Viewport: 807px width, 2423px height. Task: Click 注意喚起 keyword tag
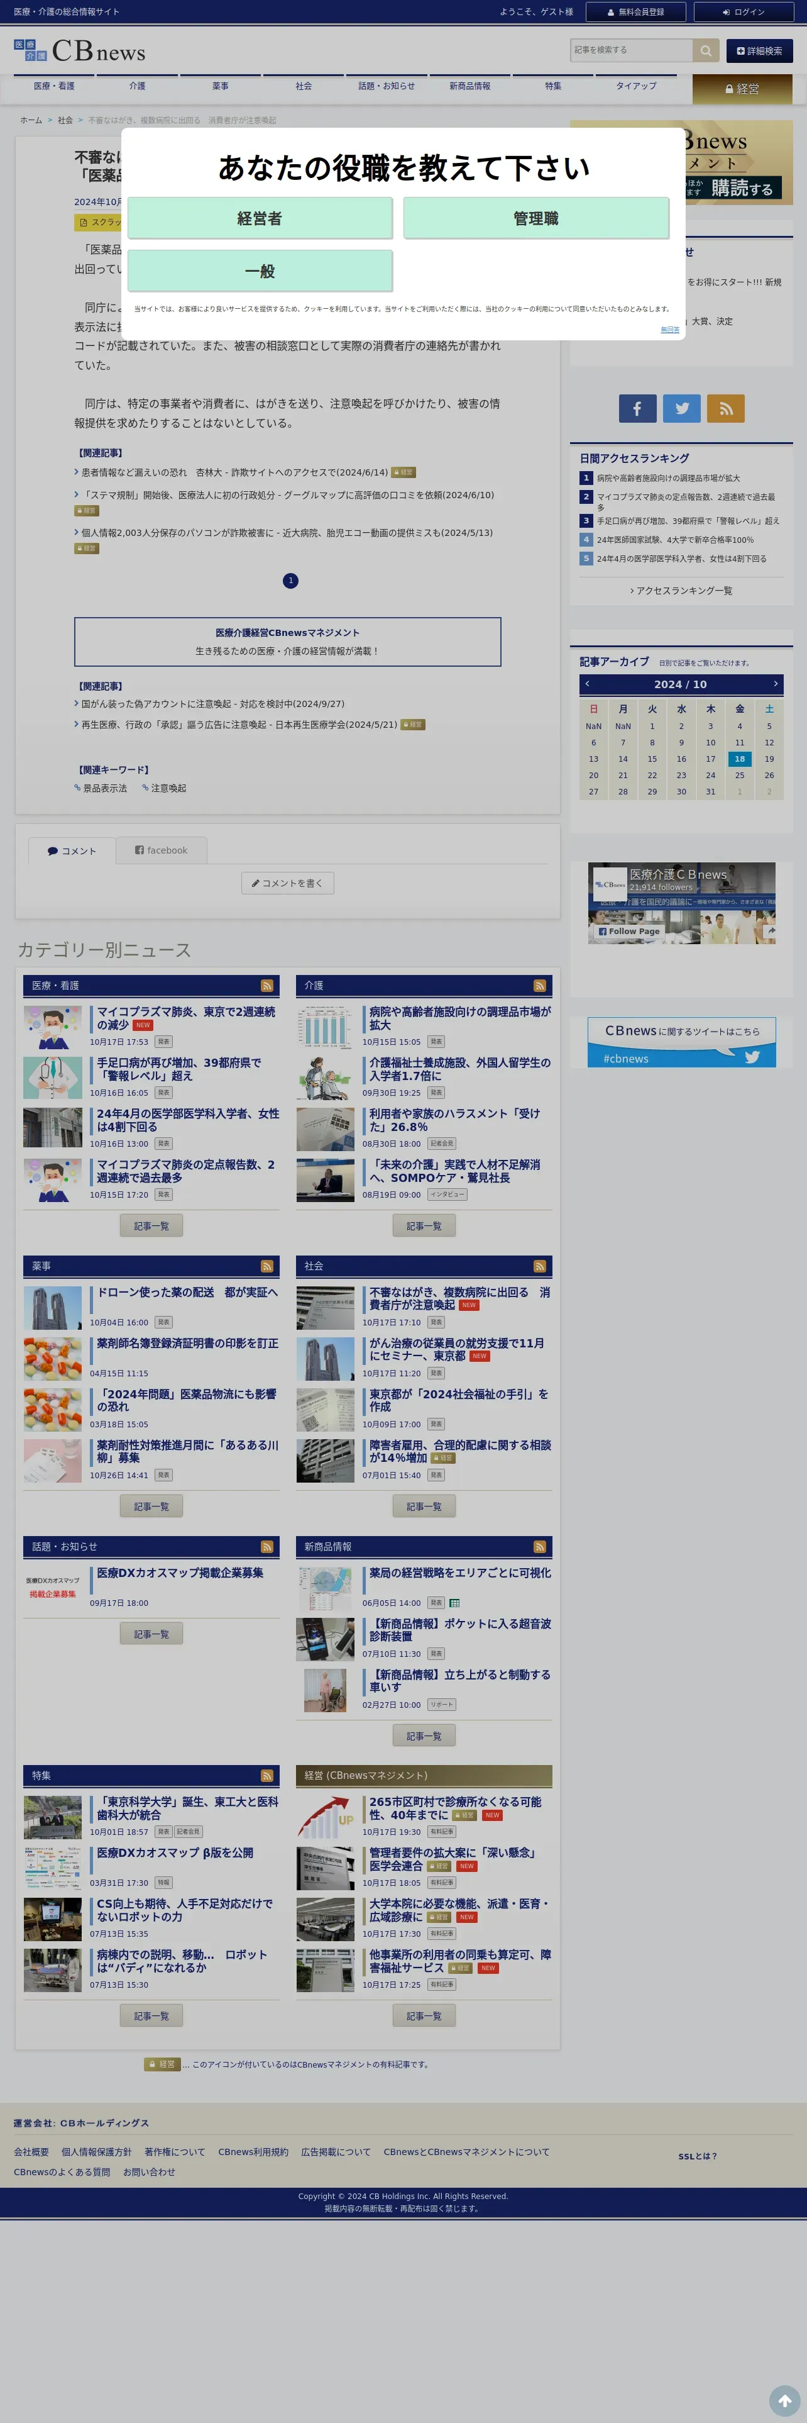(168, 788)
